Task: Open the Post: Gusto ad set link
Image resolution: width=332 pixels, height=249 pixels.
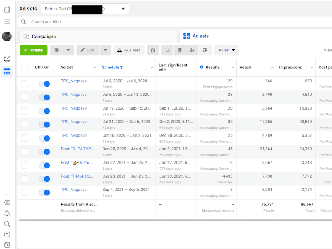Action: [x=77, y=163]
